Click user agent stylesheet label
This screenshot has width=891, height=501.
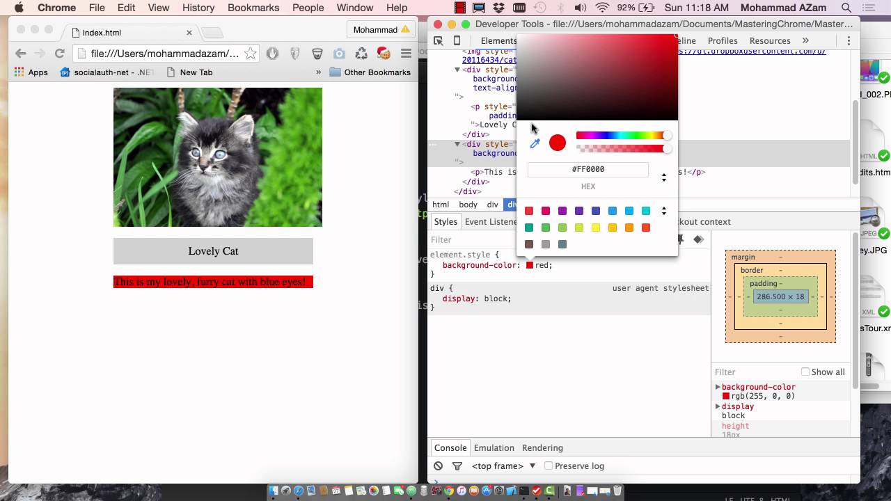coord(661,288)
